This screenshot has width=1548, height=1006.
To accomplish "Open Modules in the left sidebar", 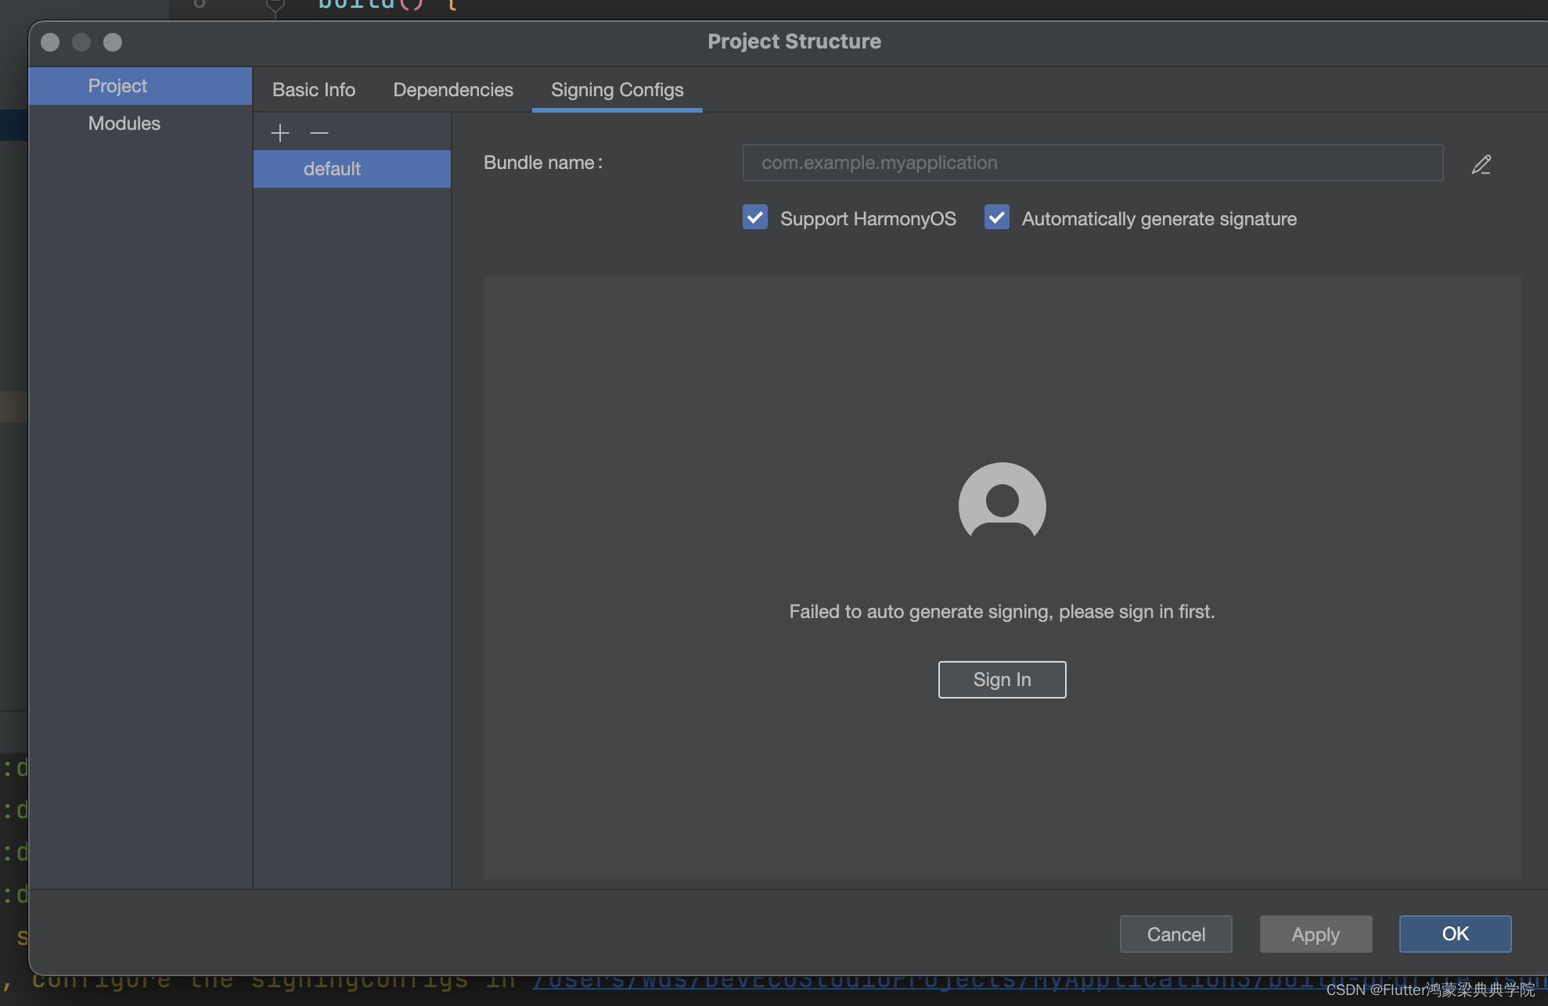I will click(140, 124).
